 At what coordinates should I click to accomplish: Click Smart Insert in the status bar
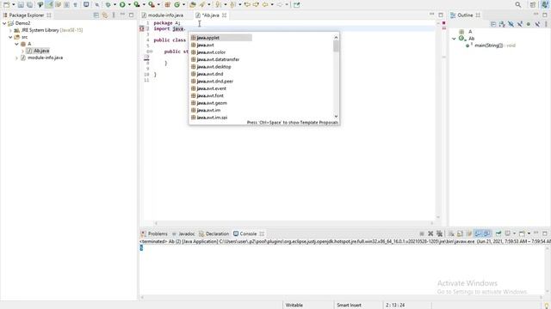coord(349,306)
